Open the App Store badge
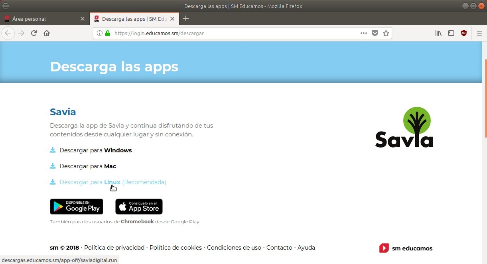 [139, 207]
